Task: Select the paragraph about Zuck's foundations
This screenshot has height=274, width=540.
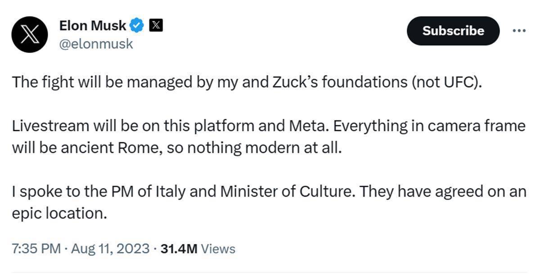Action: (x=247, y=83)
